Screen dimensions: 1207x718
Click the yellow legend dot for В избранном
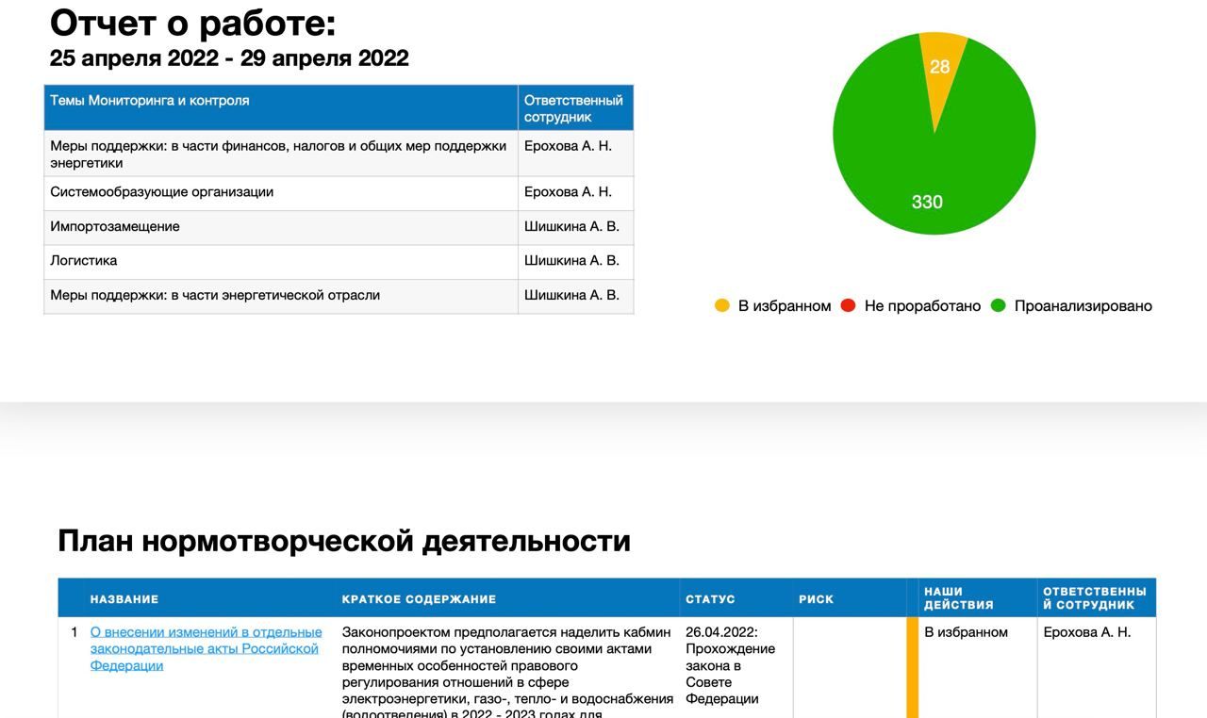pyautogui.click(x=722, y=305)
